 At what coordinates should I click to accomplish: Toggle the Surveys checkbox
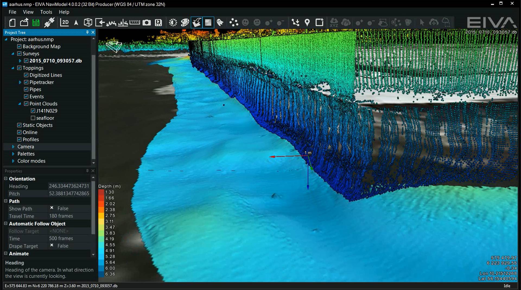tap(19, 53)
